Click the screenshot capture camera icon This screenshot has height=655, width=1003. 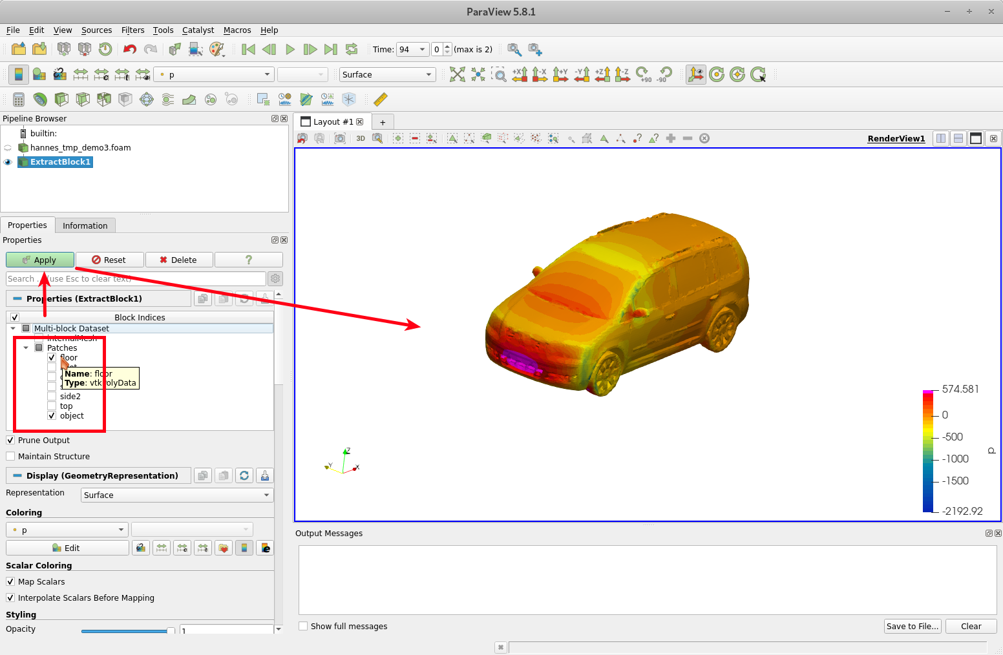click(x=339, y=138)
